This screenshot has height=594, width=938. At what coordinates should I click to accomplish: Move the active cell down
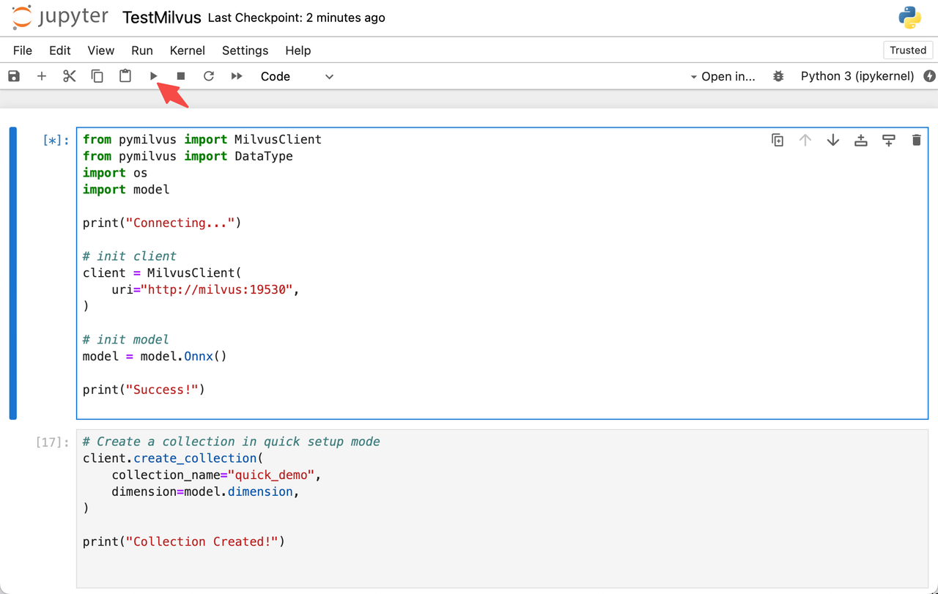[x=833, y=140]
